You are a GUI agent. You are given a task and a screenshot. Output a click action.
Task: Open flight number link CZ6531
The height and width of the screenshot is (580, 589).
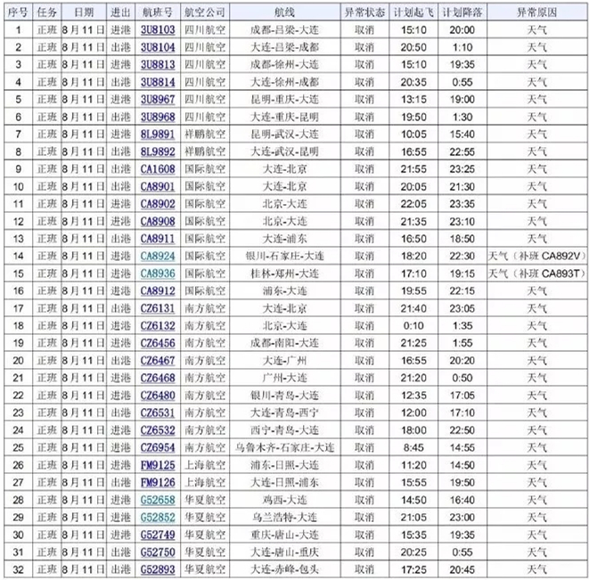(158, 413)
